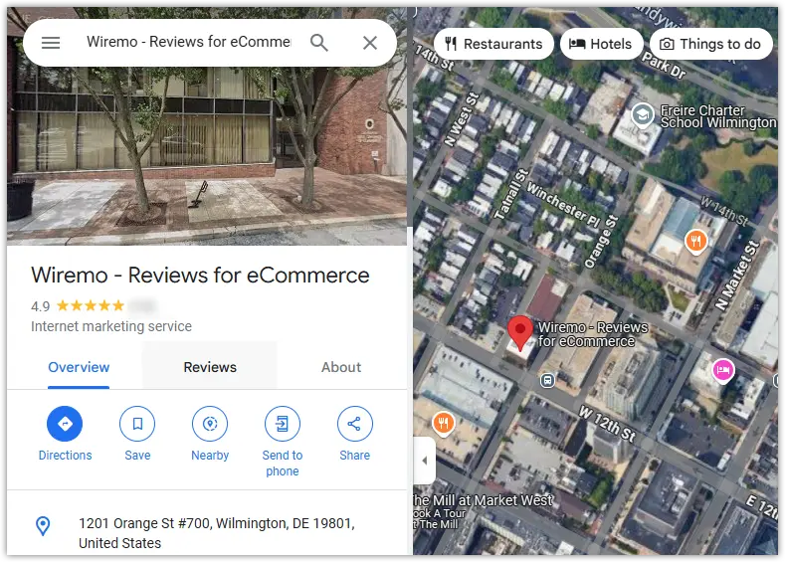Click the red Wiremo location pin
Image resolution: width=785 pixels, height=562 pixels.
click(x=520, y=332)
